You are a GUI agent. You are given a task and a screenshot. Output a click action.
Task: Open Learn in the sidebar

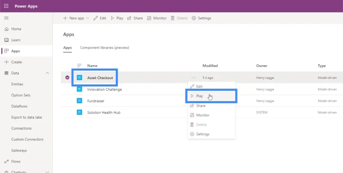pyautogui.click(x=16, y=40)
